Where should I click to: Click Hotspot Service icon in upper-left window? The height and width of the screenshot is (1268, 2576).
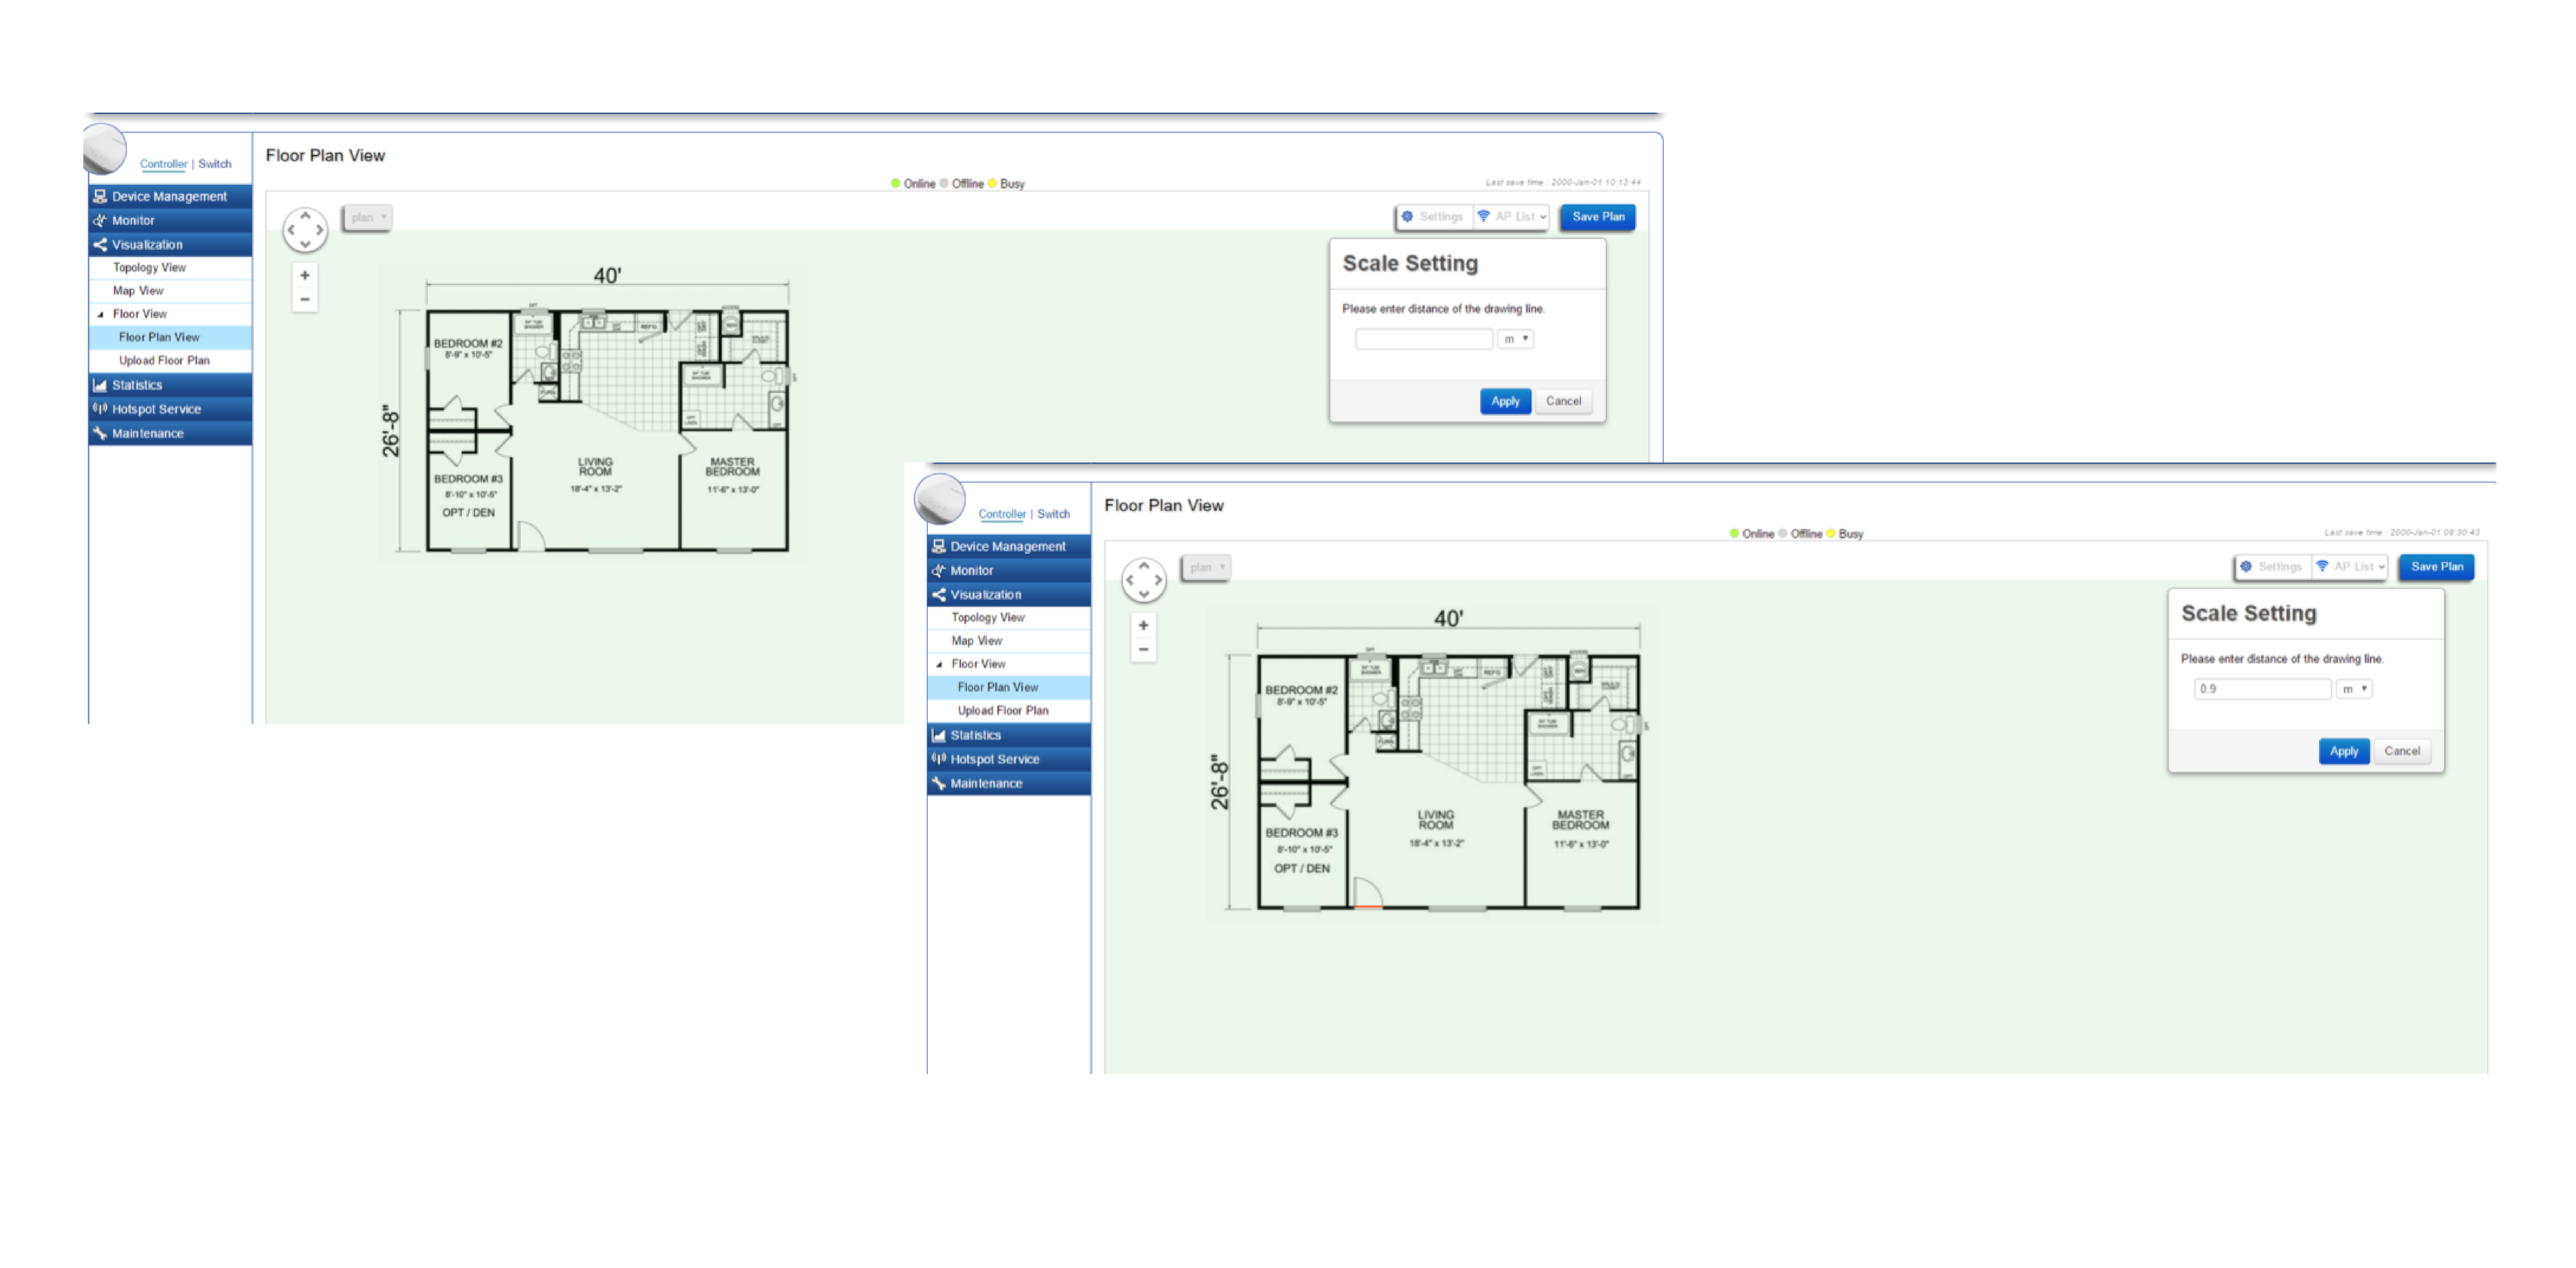coord(100,409)
